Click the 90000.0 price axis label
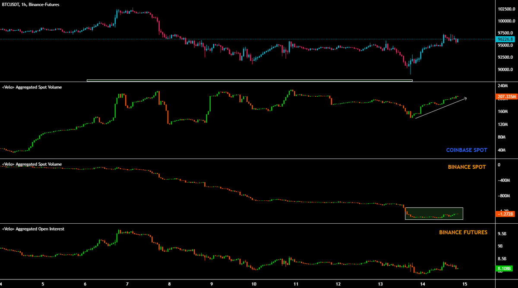 506,70
